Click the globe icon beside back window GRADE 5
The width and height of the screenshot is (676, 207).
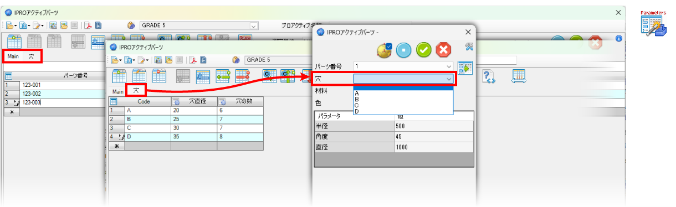[131, 25]
